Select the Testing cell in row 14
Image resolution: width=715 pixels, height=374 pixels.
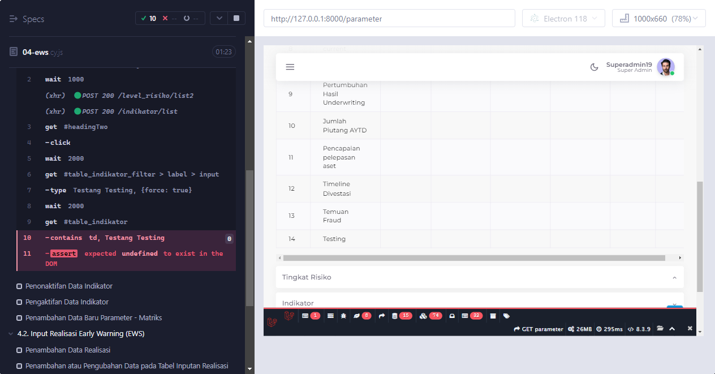[x=345, y=239]
